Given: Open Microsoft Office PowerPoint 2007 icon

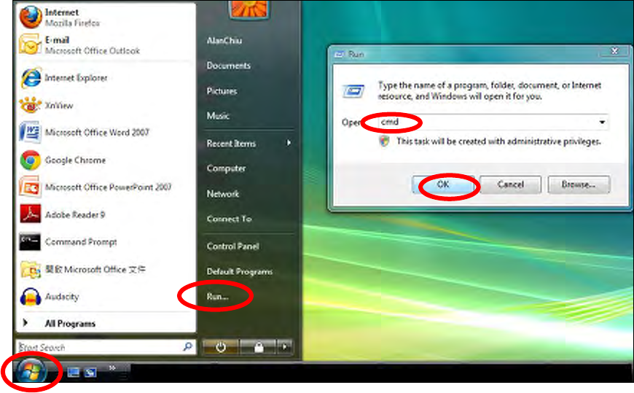Looking at the screenshot, I should (x=31, y=187).
